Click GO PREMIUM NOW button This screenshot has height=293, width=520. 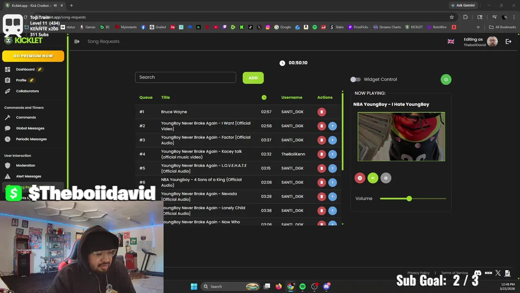point(33,56)
